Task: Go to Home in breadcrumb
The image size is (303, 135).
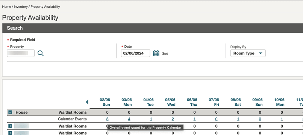Action: [x=6, y=6]
